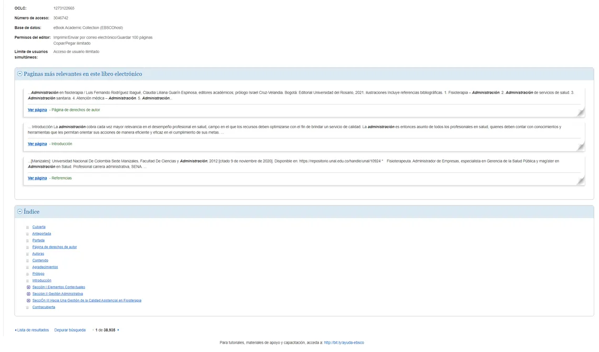599x352 pixels.
Task: Visit the bit.ly/ayuda-ebsco help link
Action: [x=344, y=343]
